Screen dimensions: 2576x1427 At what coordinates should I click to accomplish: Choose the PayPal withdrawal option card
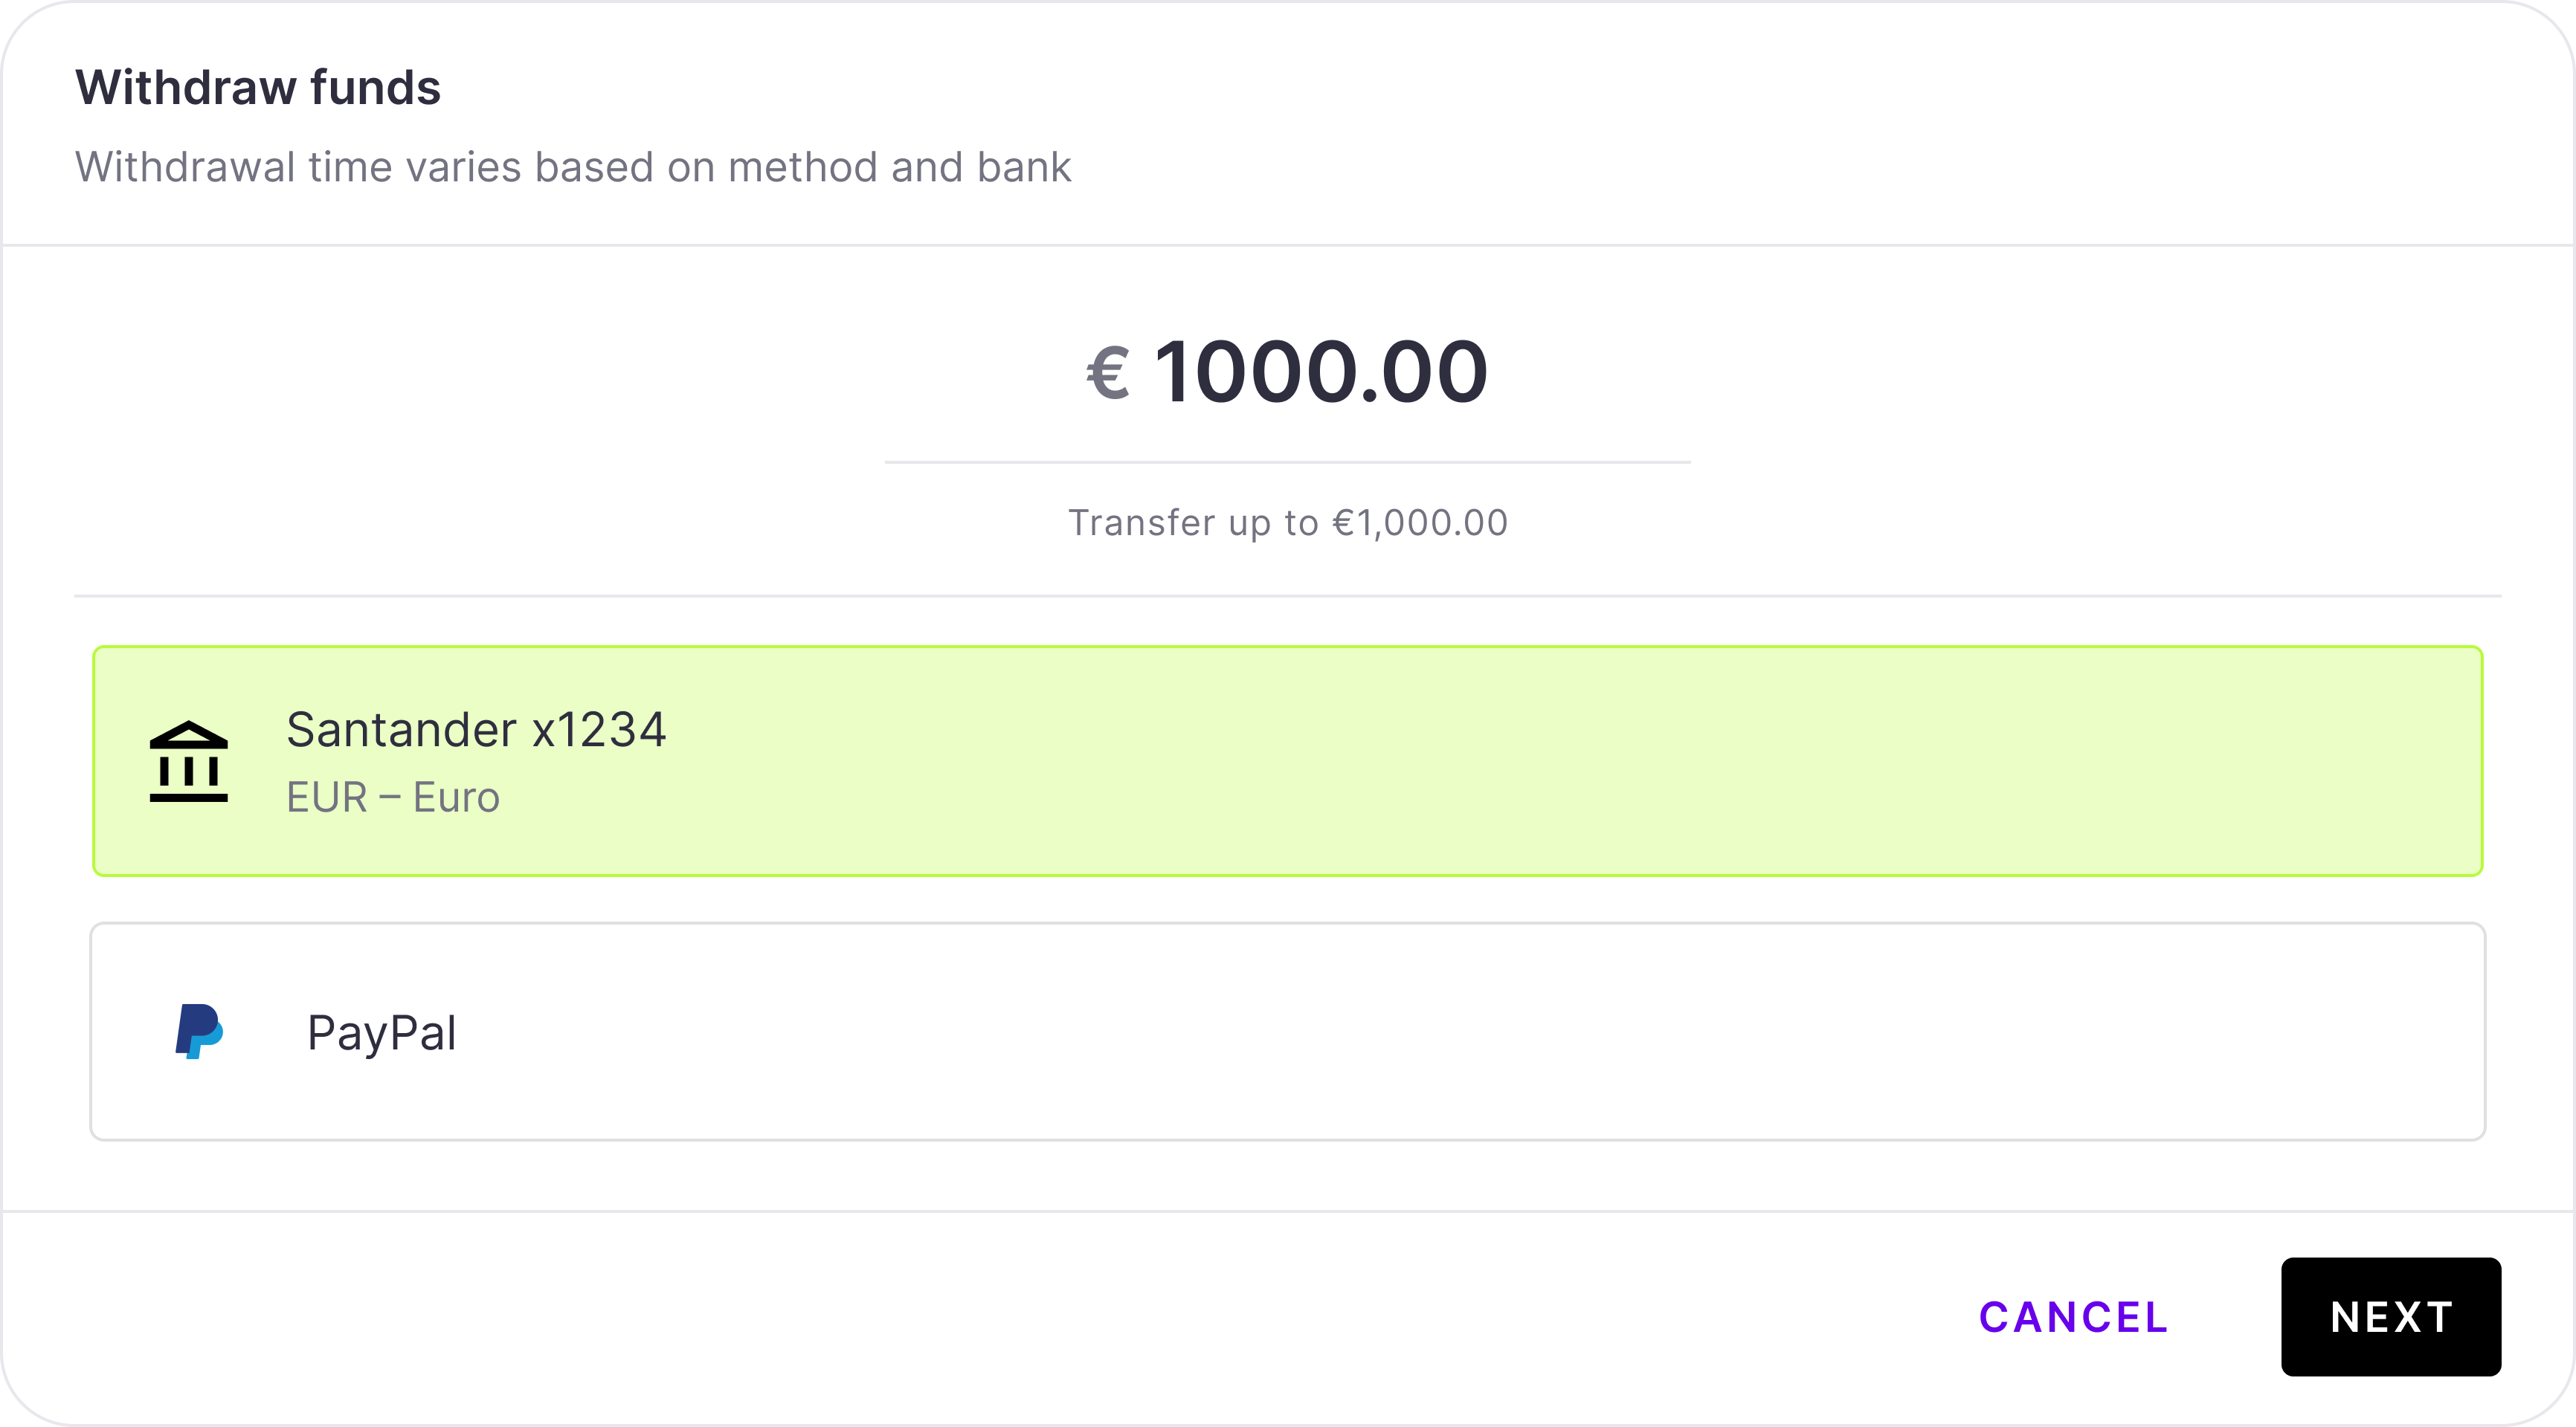tap(1287, 1032)
